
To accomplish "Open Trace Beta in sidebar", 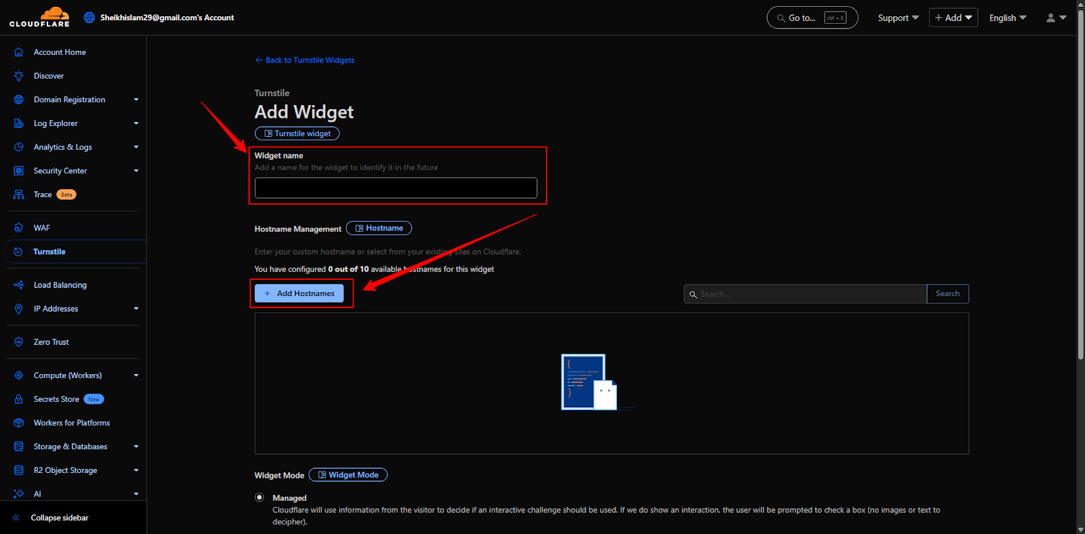I will coord(55,194).
